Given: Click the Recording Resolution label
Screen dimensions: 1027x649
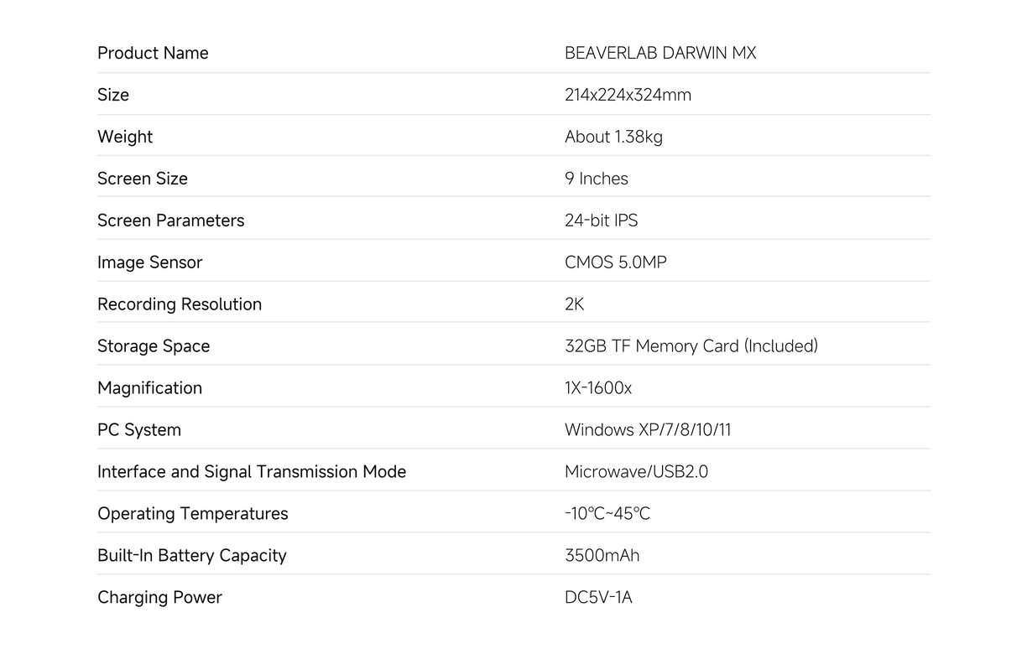Looking at the screenshot, I should coord(180,304).
